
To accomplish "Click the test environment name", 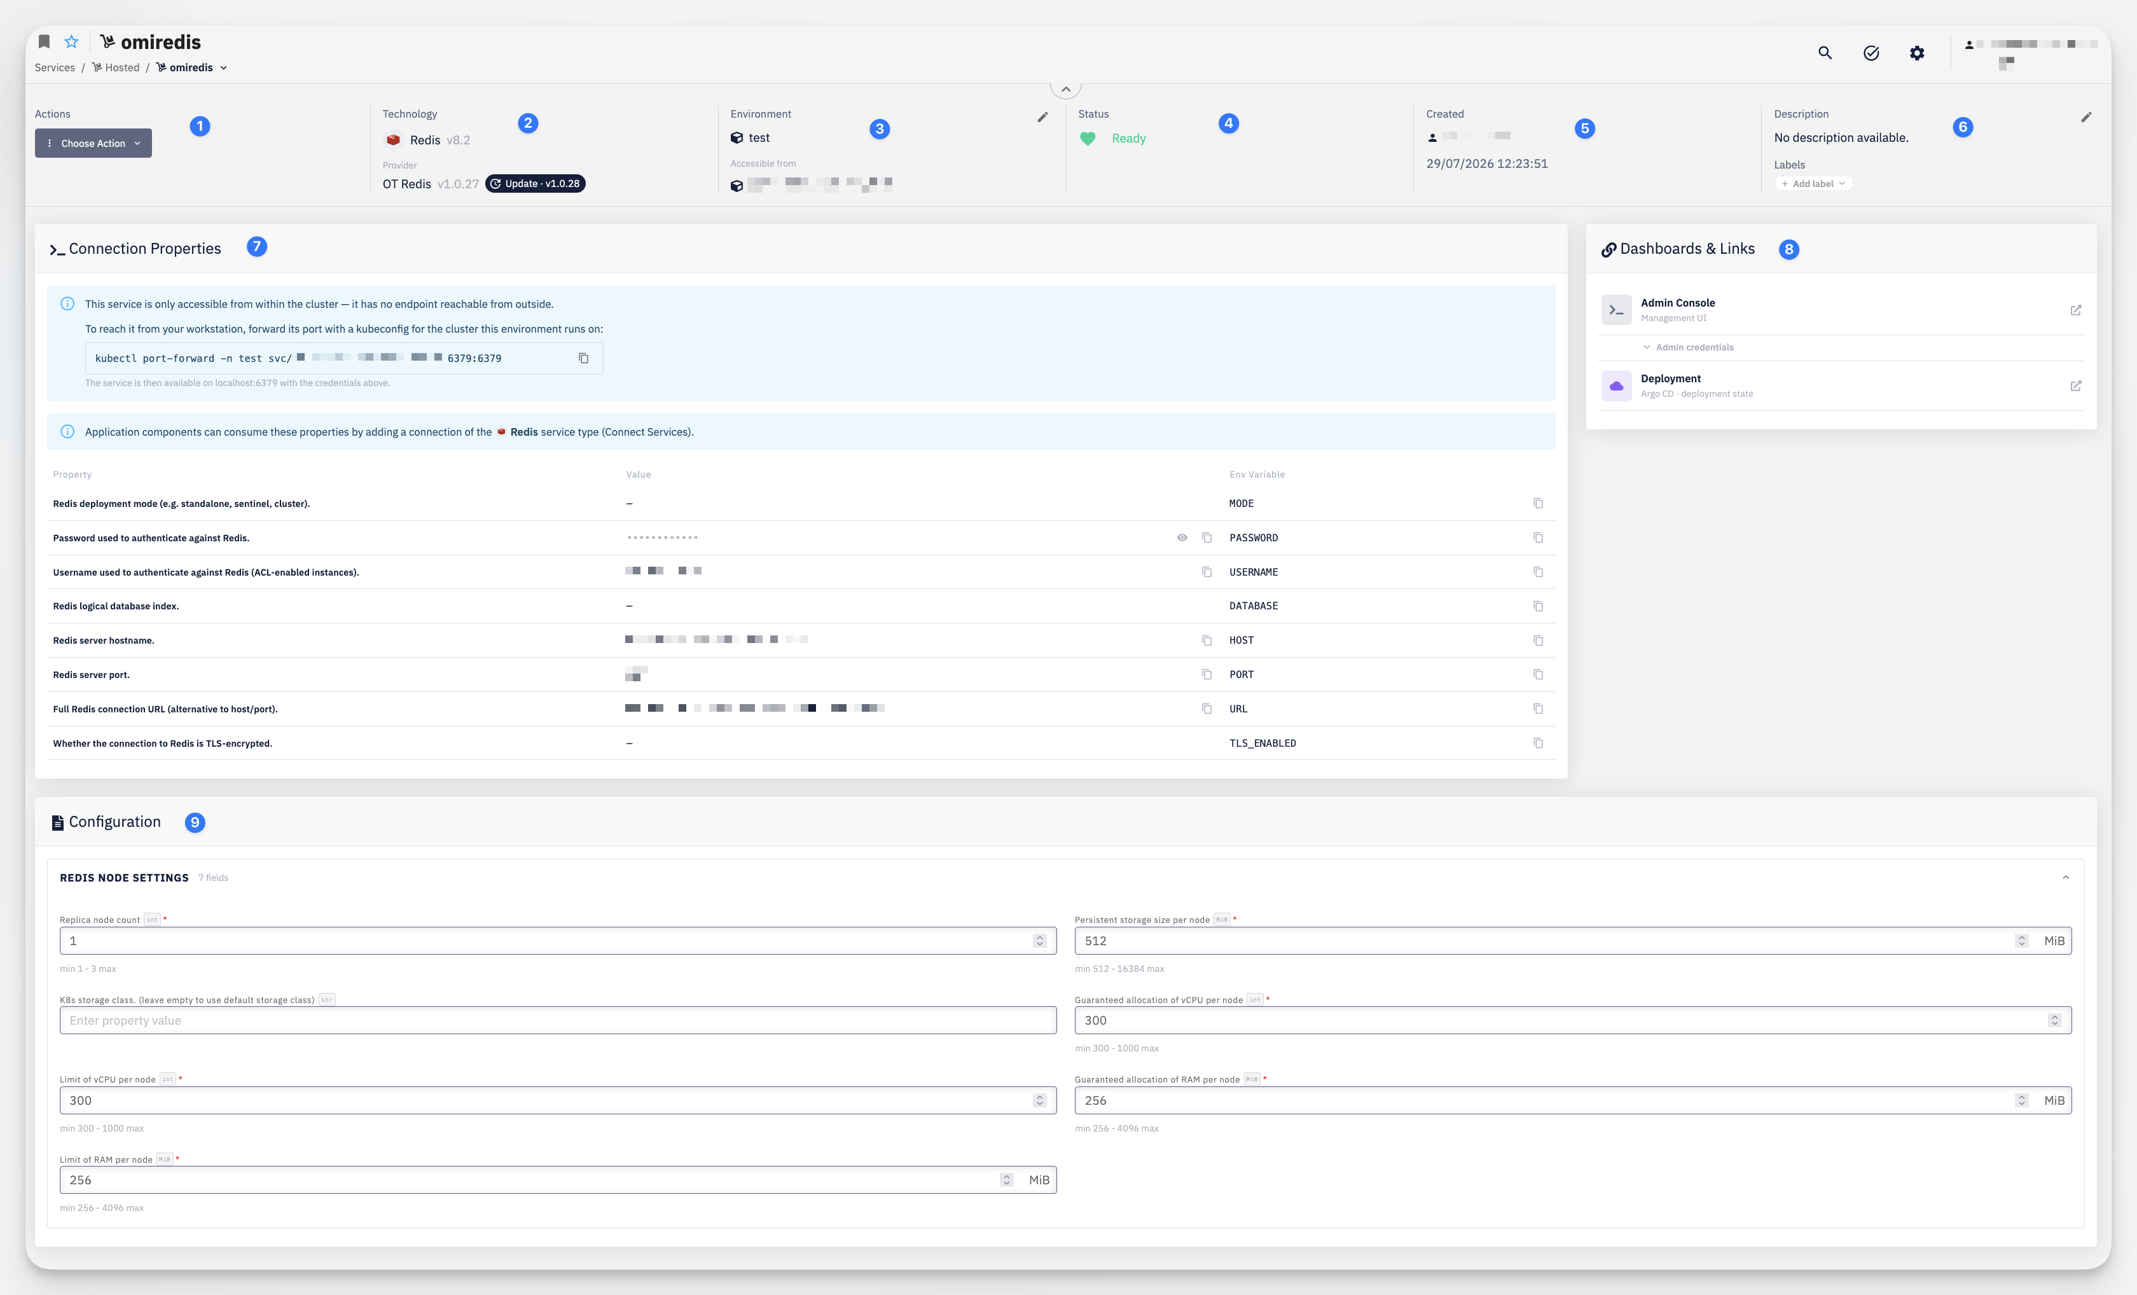I will click(x=759, y=138).
